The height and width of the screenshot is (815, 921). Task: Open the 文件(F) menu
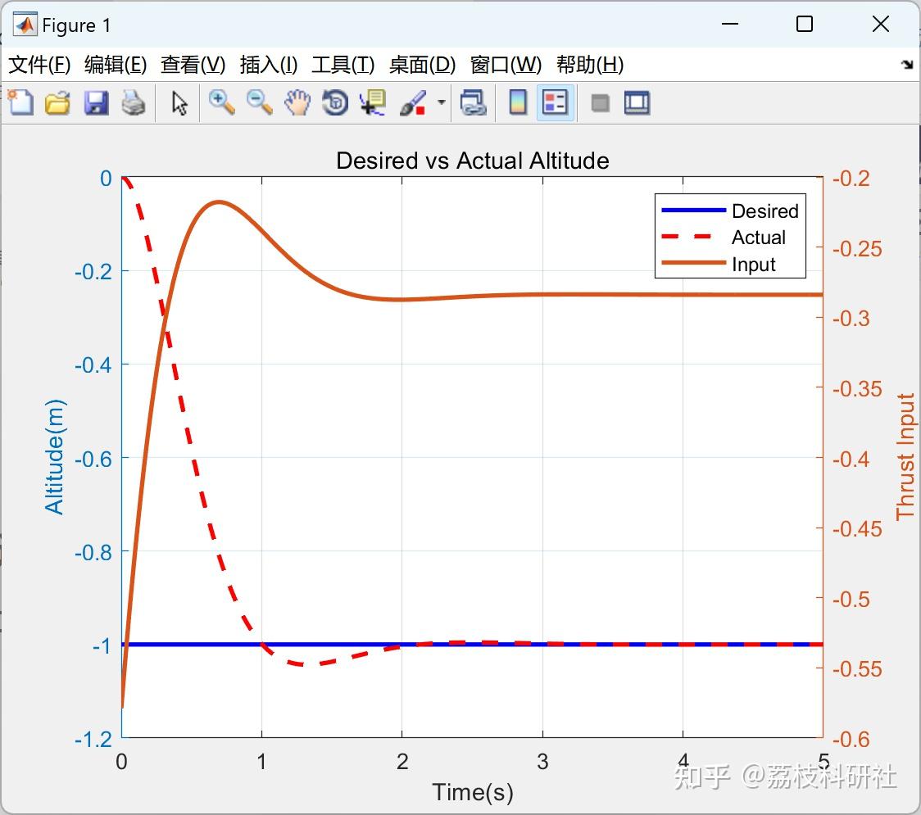[x=39, y=65]
